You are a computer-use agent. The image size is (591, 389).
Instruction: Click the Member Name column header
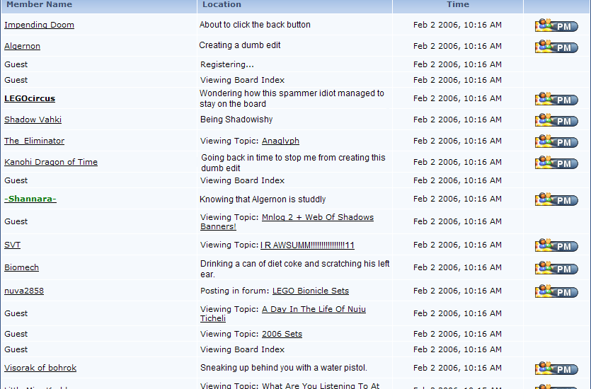click(x=39, y=4)
